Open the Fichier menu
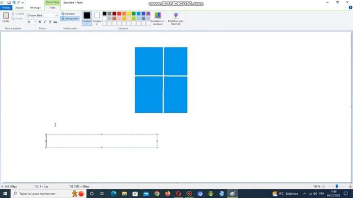The image size is (353, 198). click(6, 8)
